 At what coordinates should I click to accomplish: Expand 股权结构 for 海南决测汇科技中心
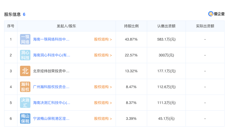click(x=103, y=103)
